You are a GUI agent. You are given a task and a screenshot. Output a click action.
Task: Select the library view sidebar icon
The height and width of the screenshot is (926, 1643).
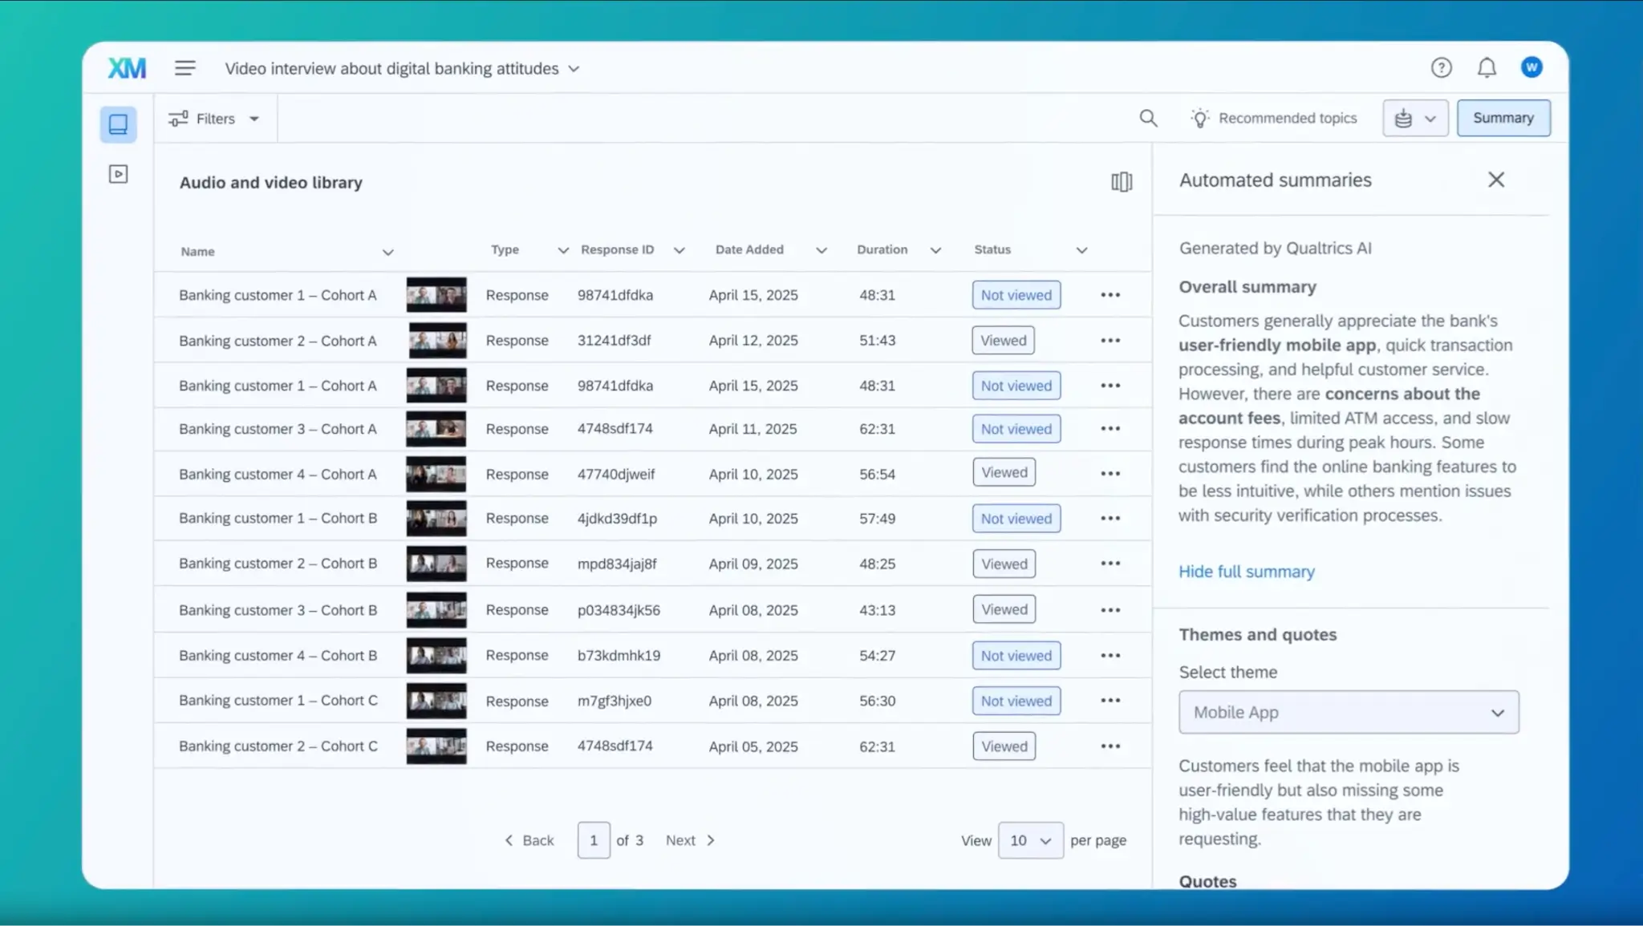click(118, 124)
